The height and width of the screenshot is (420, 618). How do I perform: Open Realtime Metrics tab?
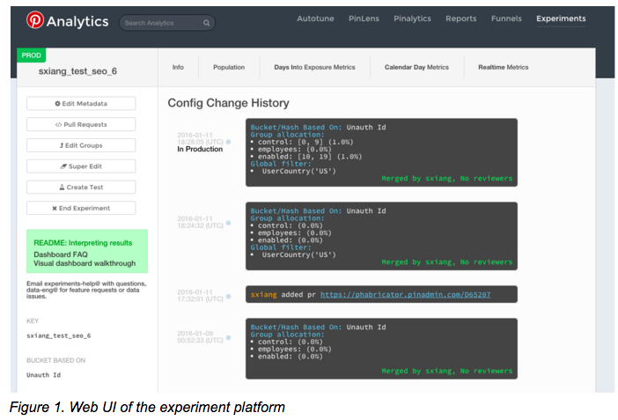tap(504, 67)
